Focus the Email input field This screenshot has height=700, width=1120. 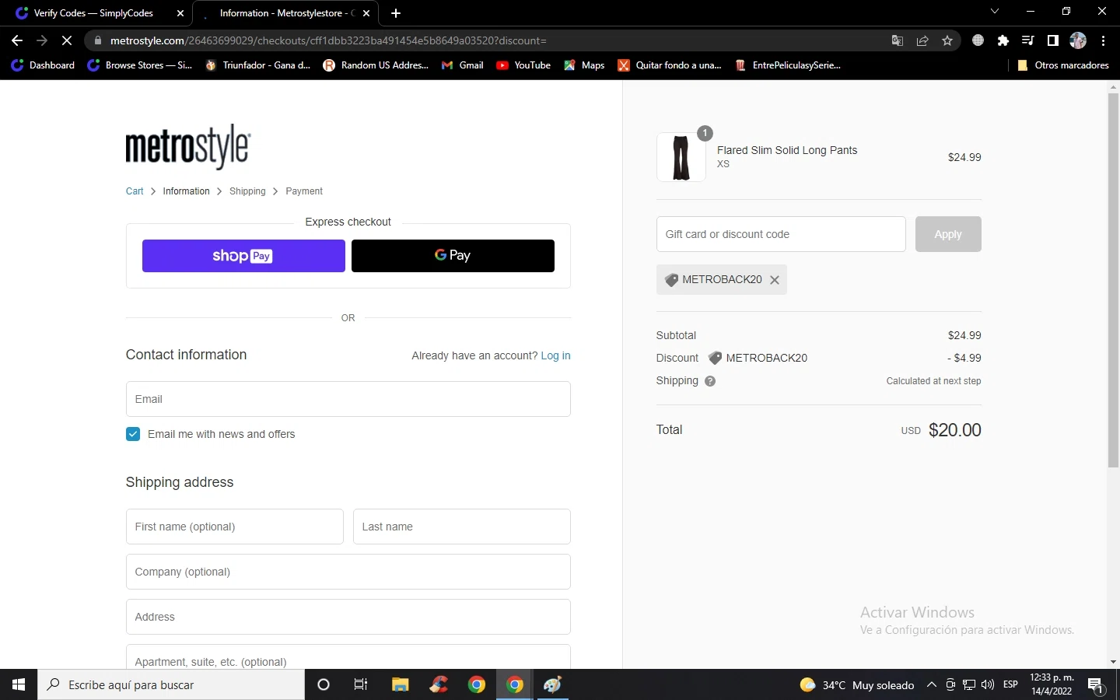[x=348, y=399]
